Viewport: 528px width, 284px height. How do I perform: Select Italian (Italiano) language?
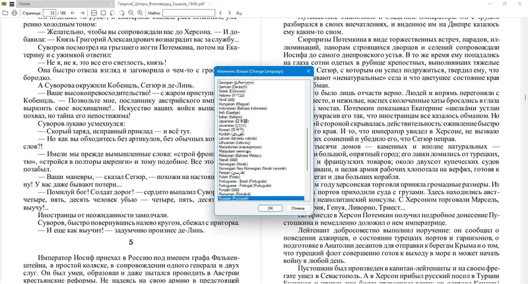click(230, 117)
